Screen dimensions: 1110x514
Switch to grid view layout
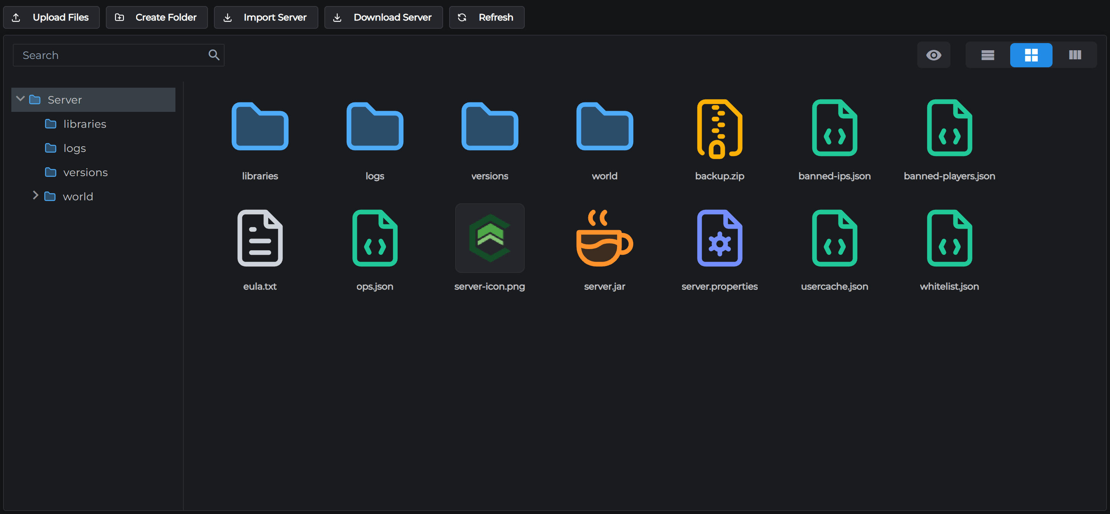(x=1031, y=55)
